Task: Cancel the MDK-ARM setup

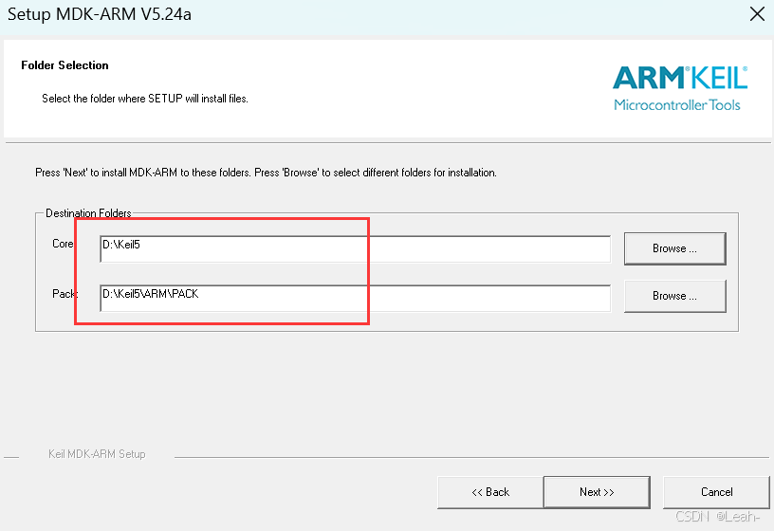Action: [716, 492]
